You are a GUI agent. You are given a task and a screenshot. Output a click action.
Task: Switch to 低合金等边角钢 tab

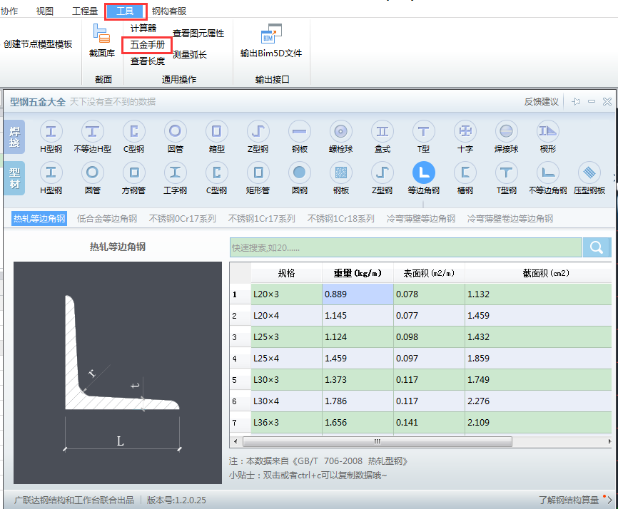107,218
